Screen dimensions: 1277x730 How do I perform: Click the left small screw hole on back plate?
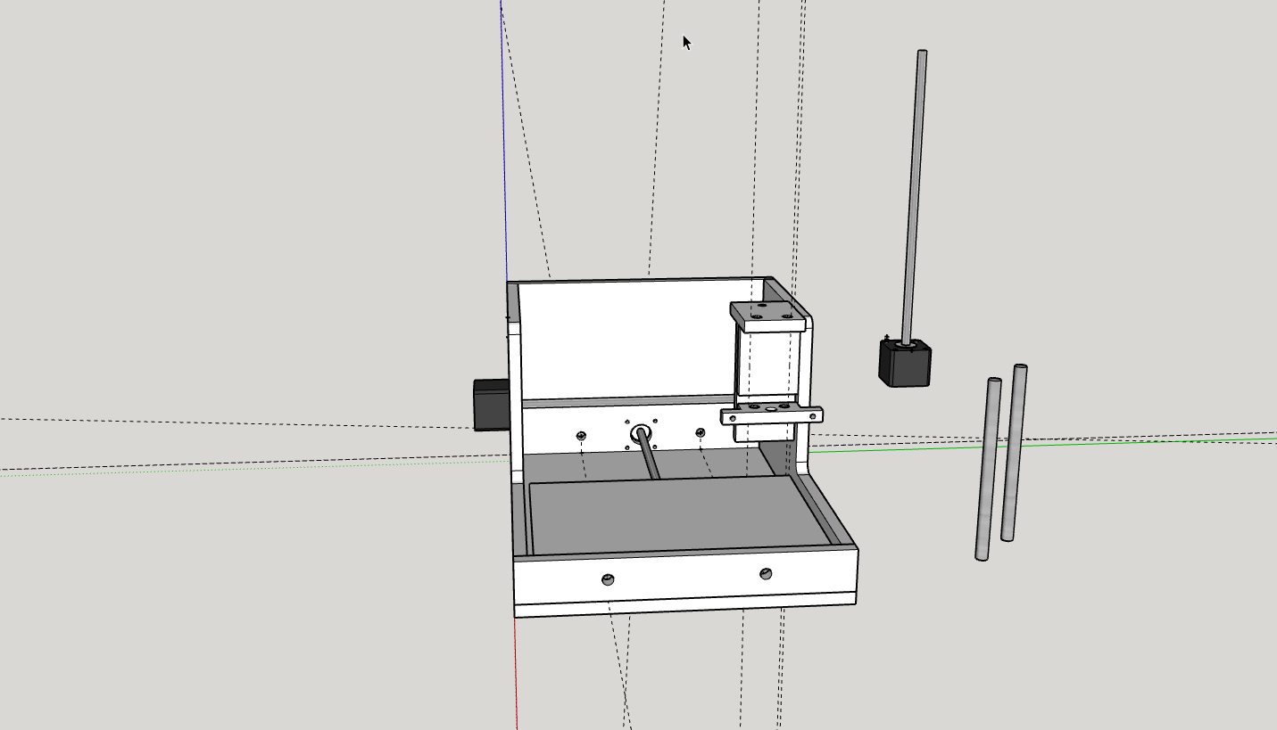(x=581, y=435)
